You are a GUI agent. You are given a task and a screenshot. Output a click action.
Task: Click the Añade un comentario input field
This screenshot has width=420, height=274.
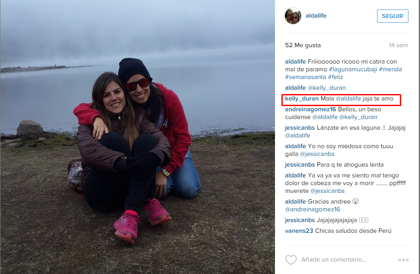pos(334,259)
